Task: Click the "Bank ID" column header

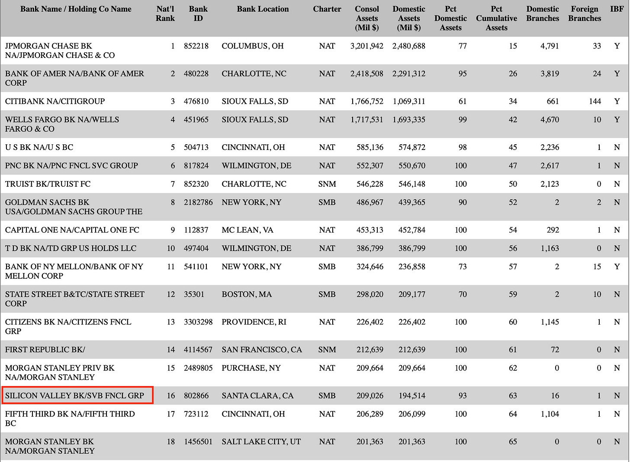Action: [x=198, y=14]
